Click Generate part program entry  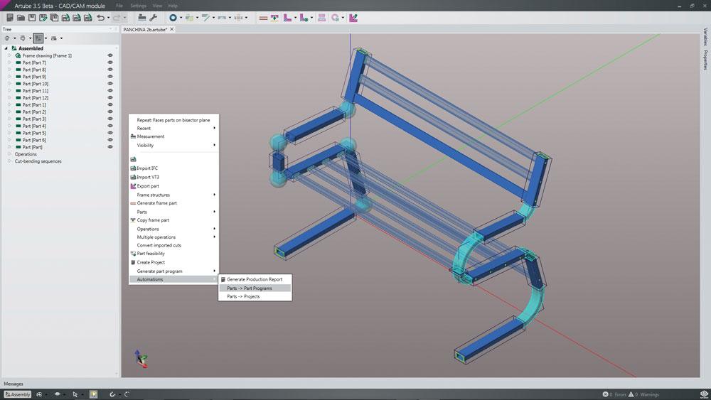click(x=173, y=271)
